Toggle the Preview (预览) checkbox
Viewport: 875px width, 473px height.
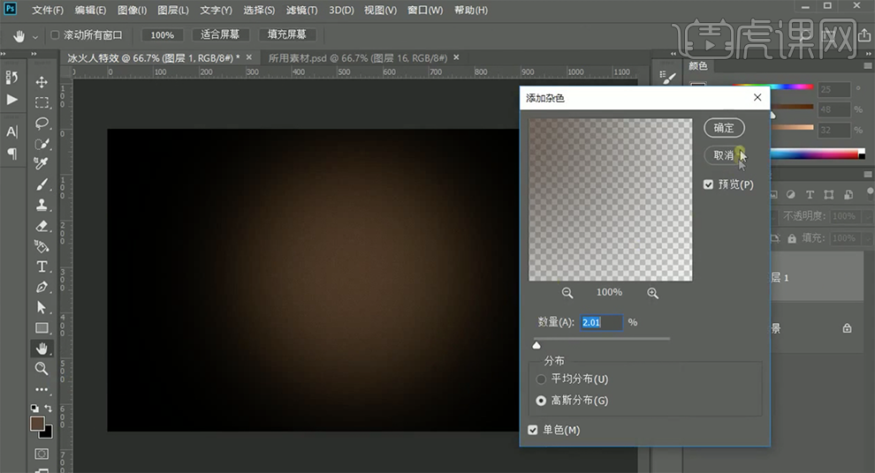[708, 184]
